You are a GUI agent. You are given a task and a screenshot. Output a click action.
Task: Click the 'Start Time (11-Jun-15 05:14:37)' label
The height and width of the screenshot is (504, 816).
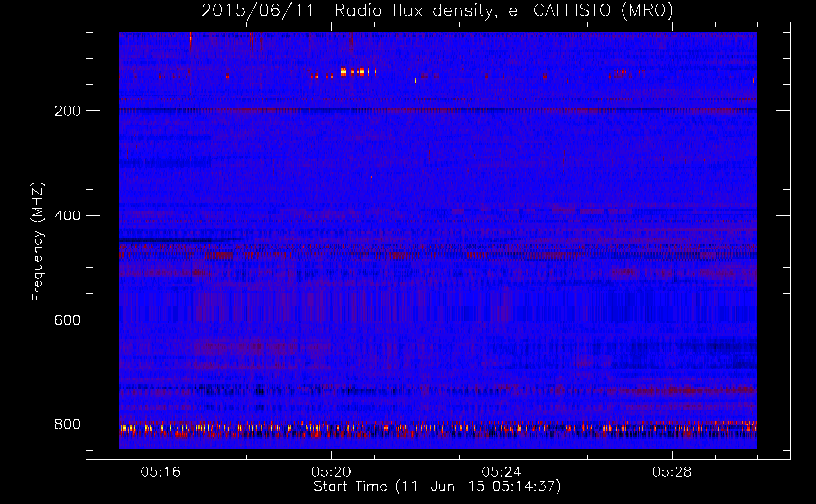click(437, 487)
